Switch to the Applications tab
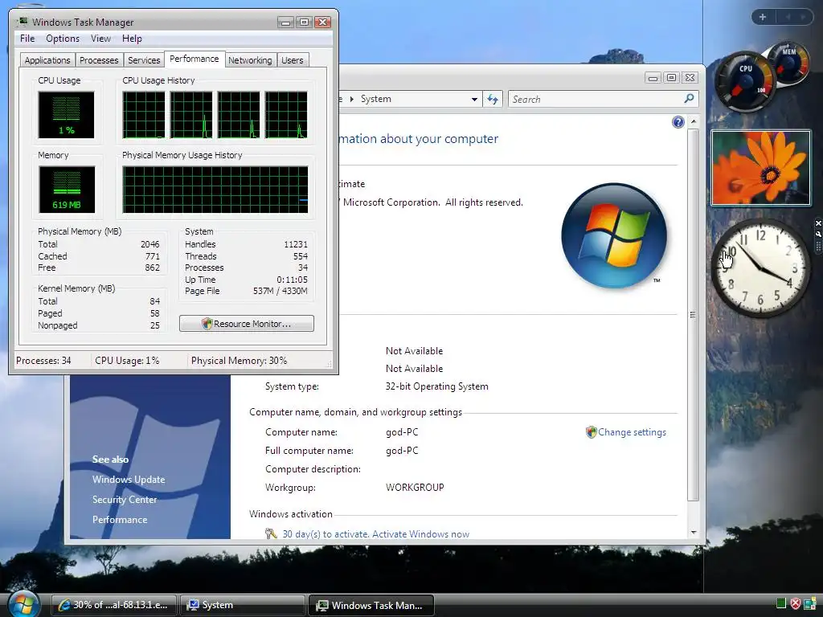Viewport: 823px width, 617px height. (x=47, y=59)
